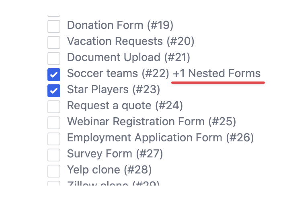This screenshot has height=204, width=287.
Task: Check the Employment Application Form (#26) checkbox
Action: point(54,139)
